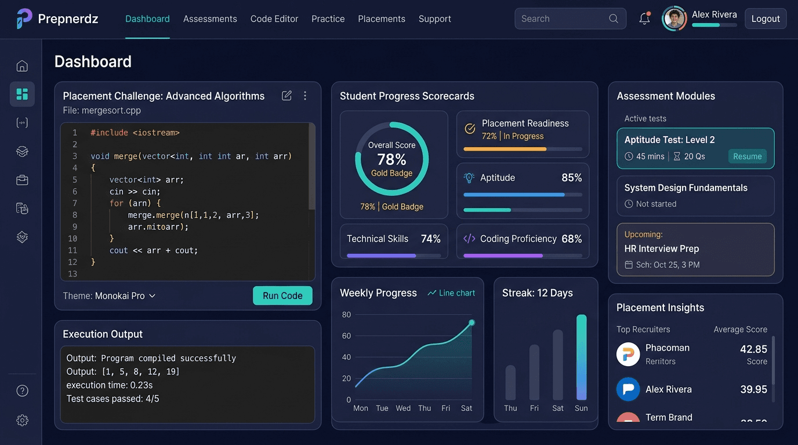
Task: Click the Logout button
Action: pos(766,19)
